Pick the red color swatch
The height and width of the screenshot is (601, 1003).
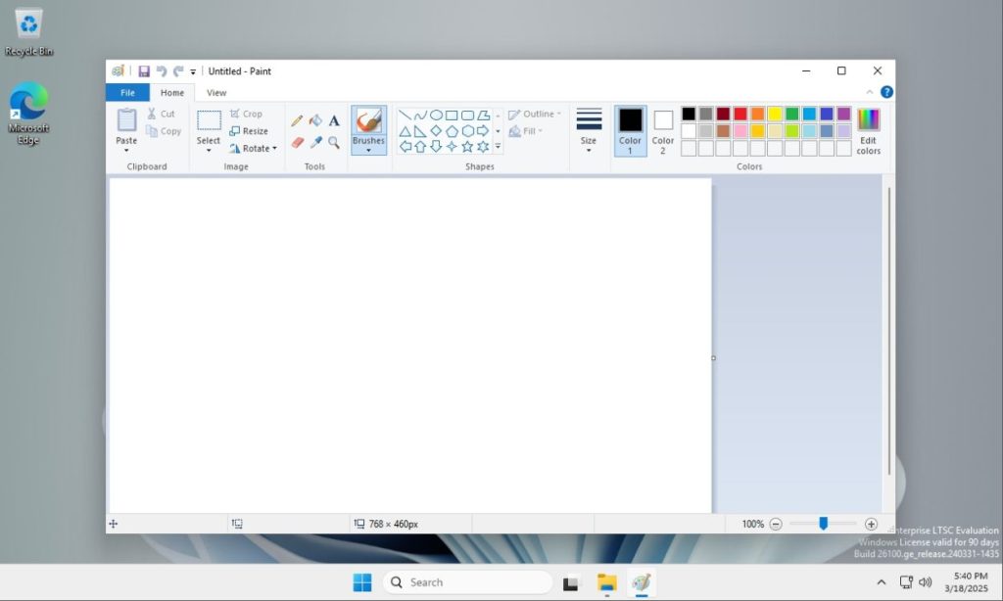pyautogui.click(x=740, y=114)
